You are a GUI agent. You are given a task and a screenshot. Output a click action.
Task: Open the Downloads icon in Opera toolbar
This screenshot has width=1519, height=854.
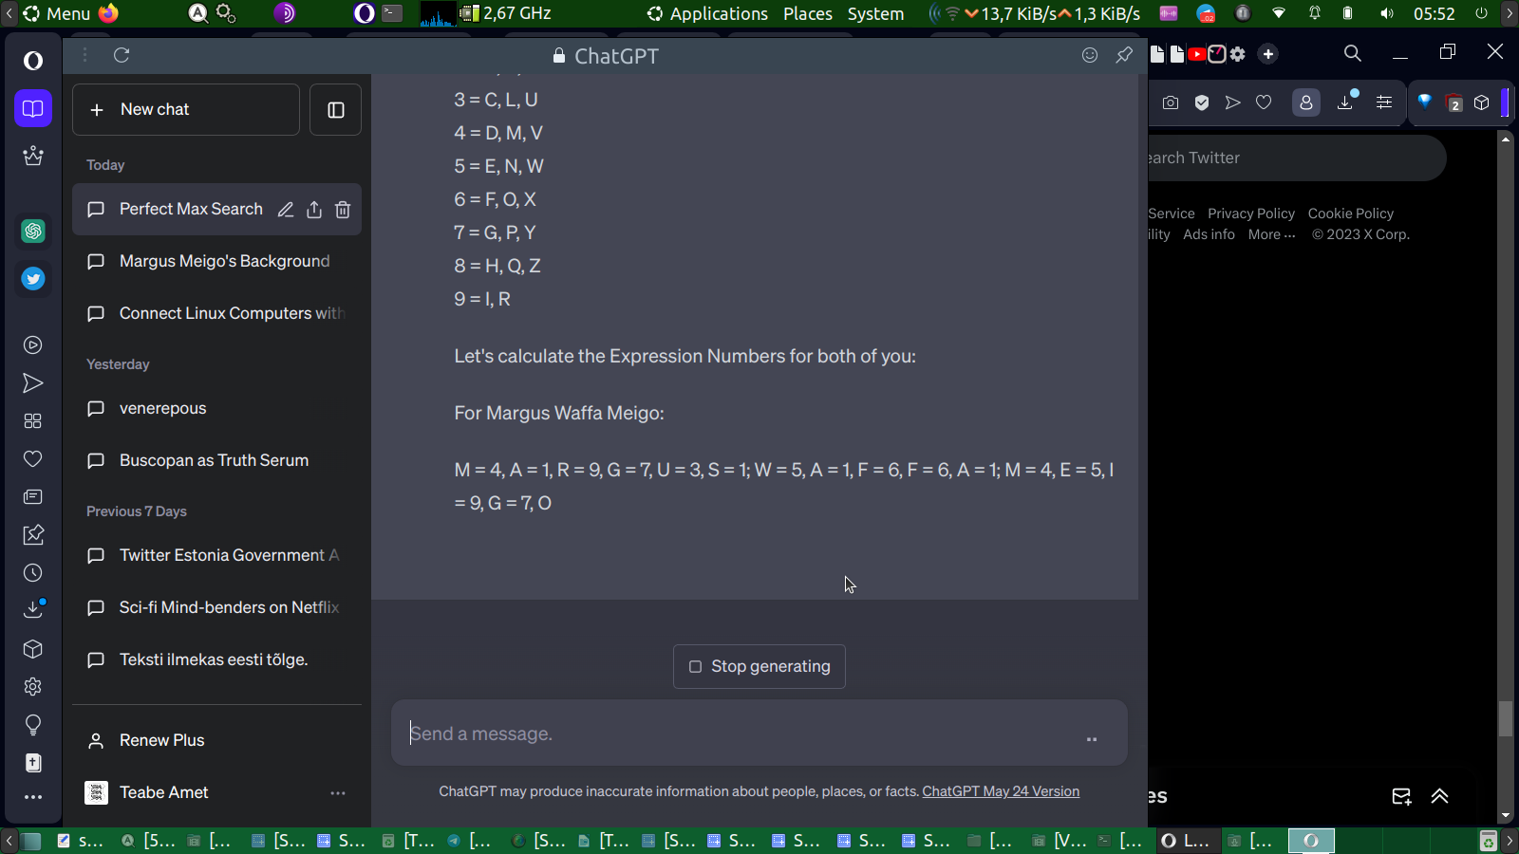pos(1346,102)
